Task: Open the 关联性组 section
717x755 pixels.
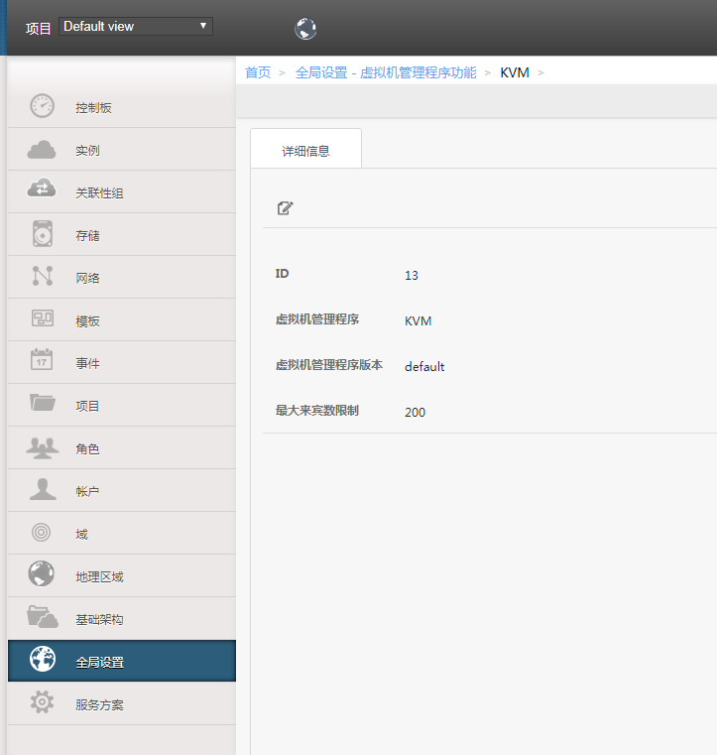Action: pos(122,192)
